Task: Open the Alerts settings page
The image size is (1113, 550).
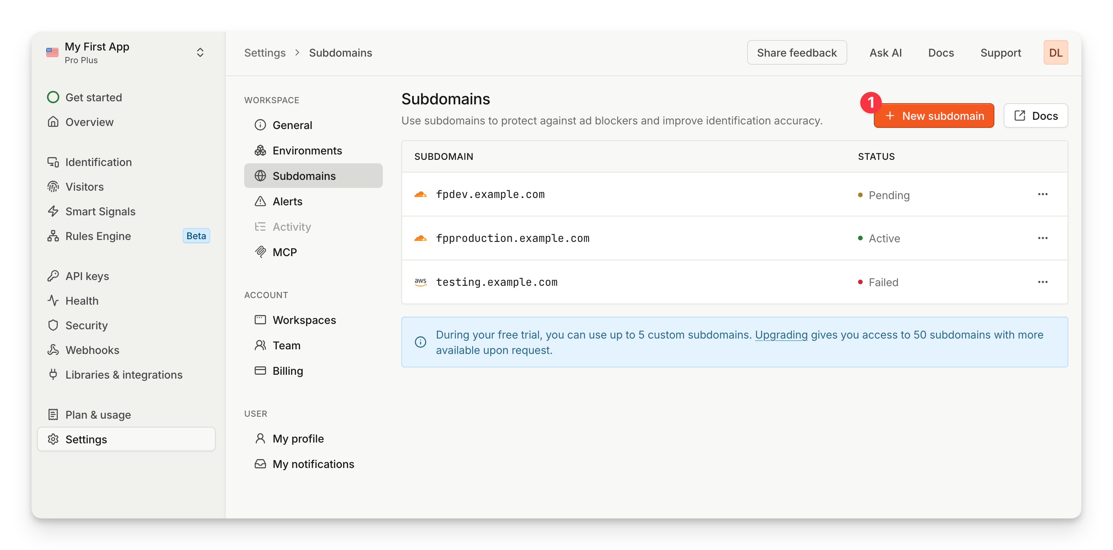Action: coord(313,201)
